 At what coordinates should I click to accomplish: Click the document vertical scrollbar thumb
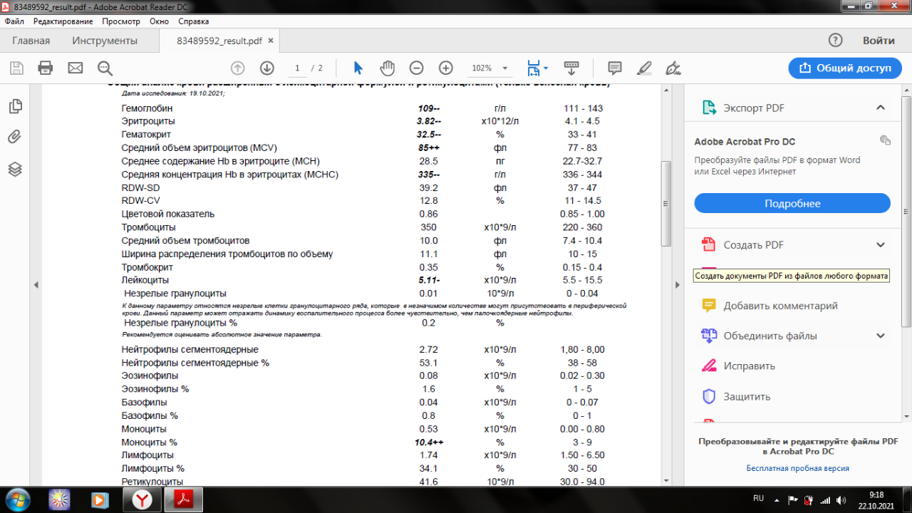pos(666,203)
